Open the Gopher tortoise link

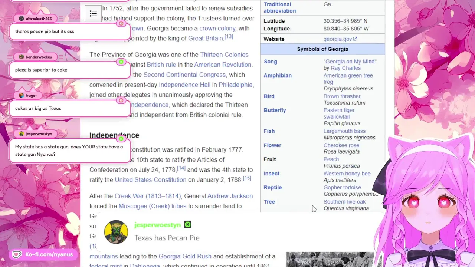pyautogui.click(x=342, y=187)
